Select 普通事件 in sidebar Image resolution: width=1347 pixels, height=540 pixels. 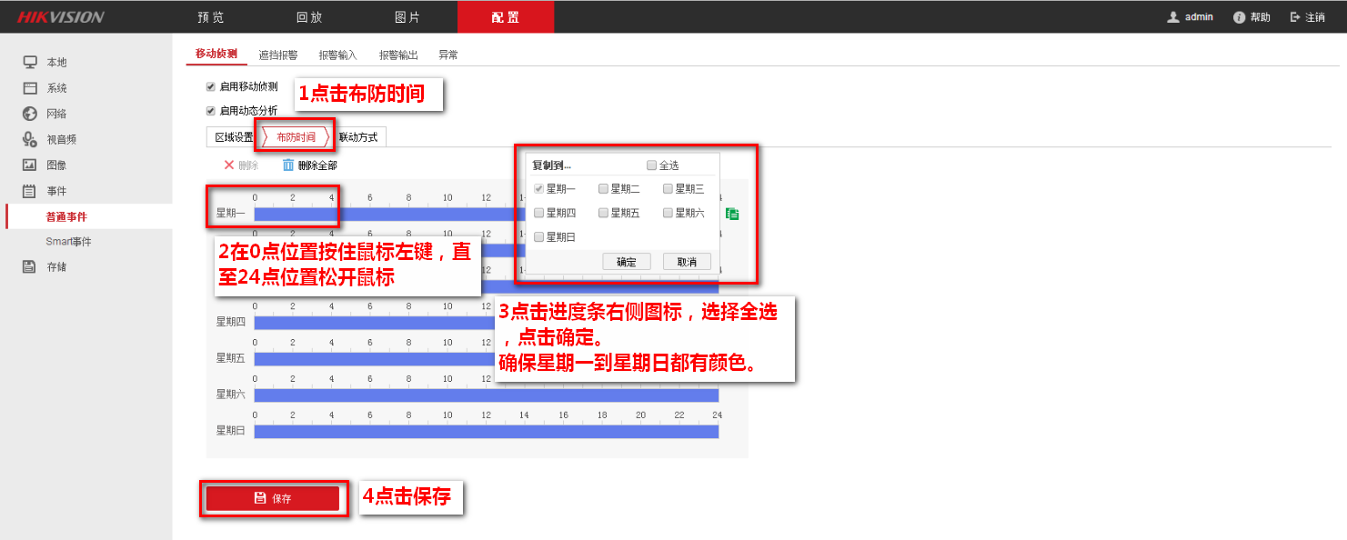coord(66,216)
